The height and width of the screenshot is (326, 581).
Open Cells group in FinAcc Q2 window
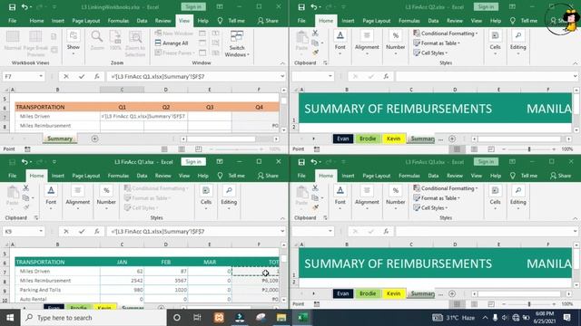[x=495, y=43]
